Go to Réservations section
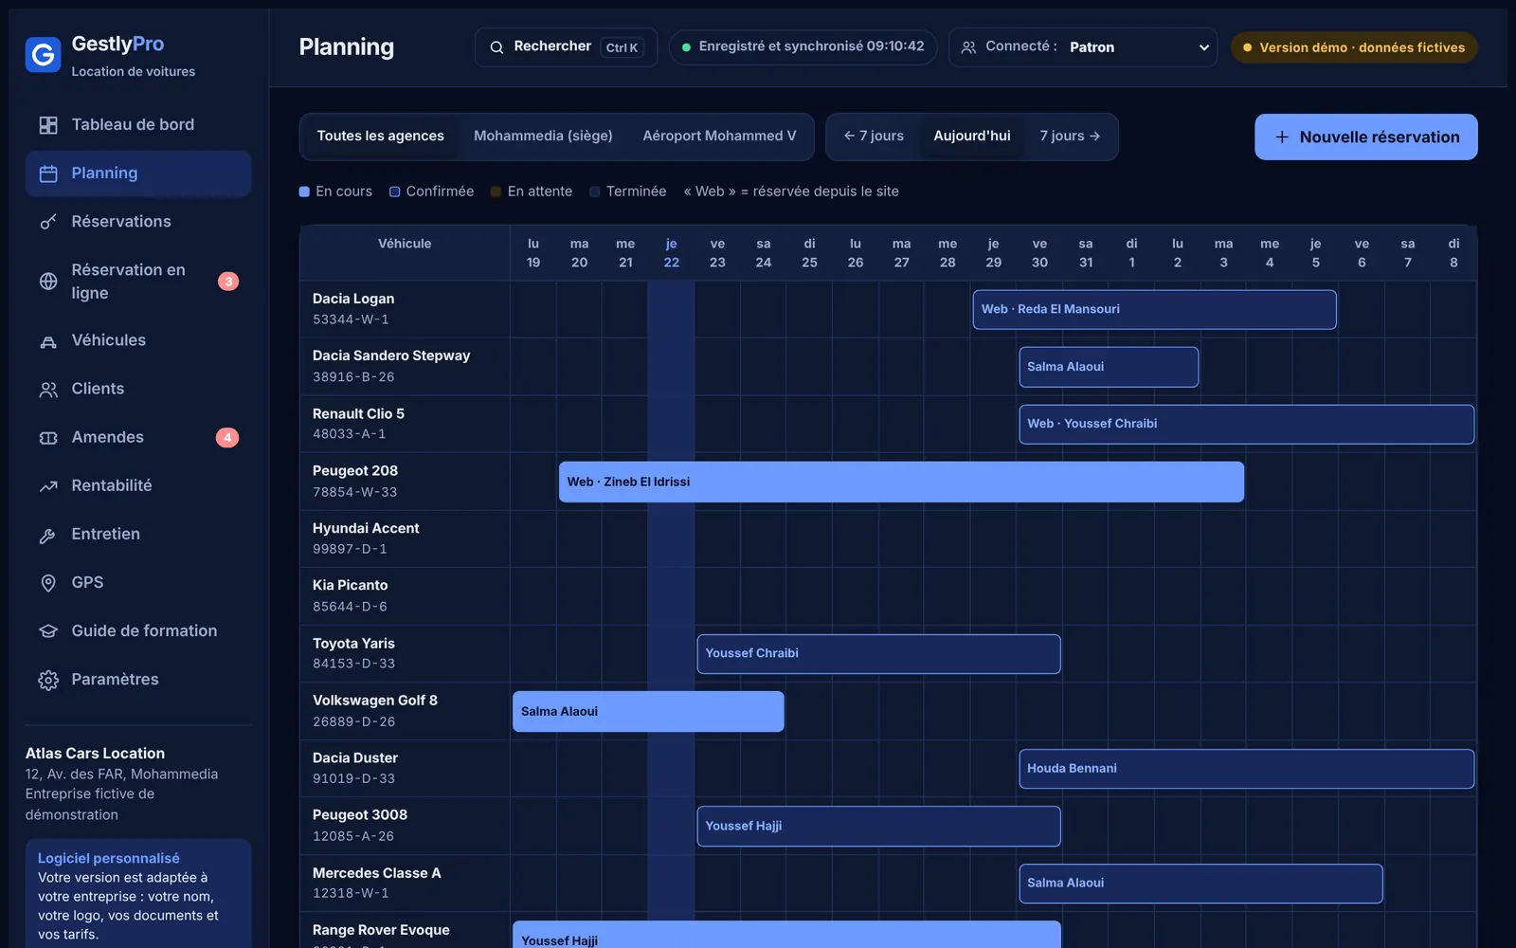 [x=138, y=222]
